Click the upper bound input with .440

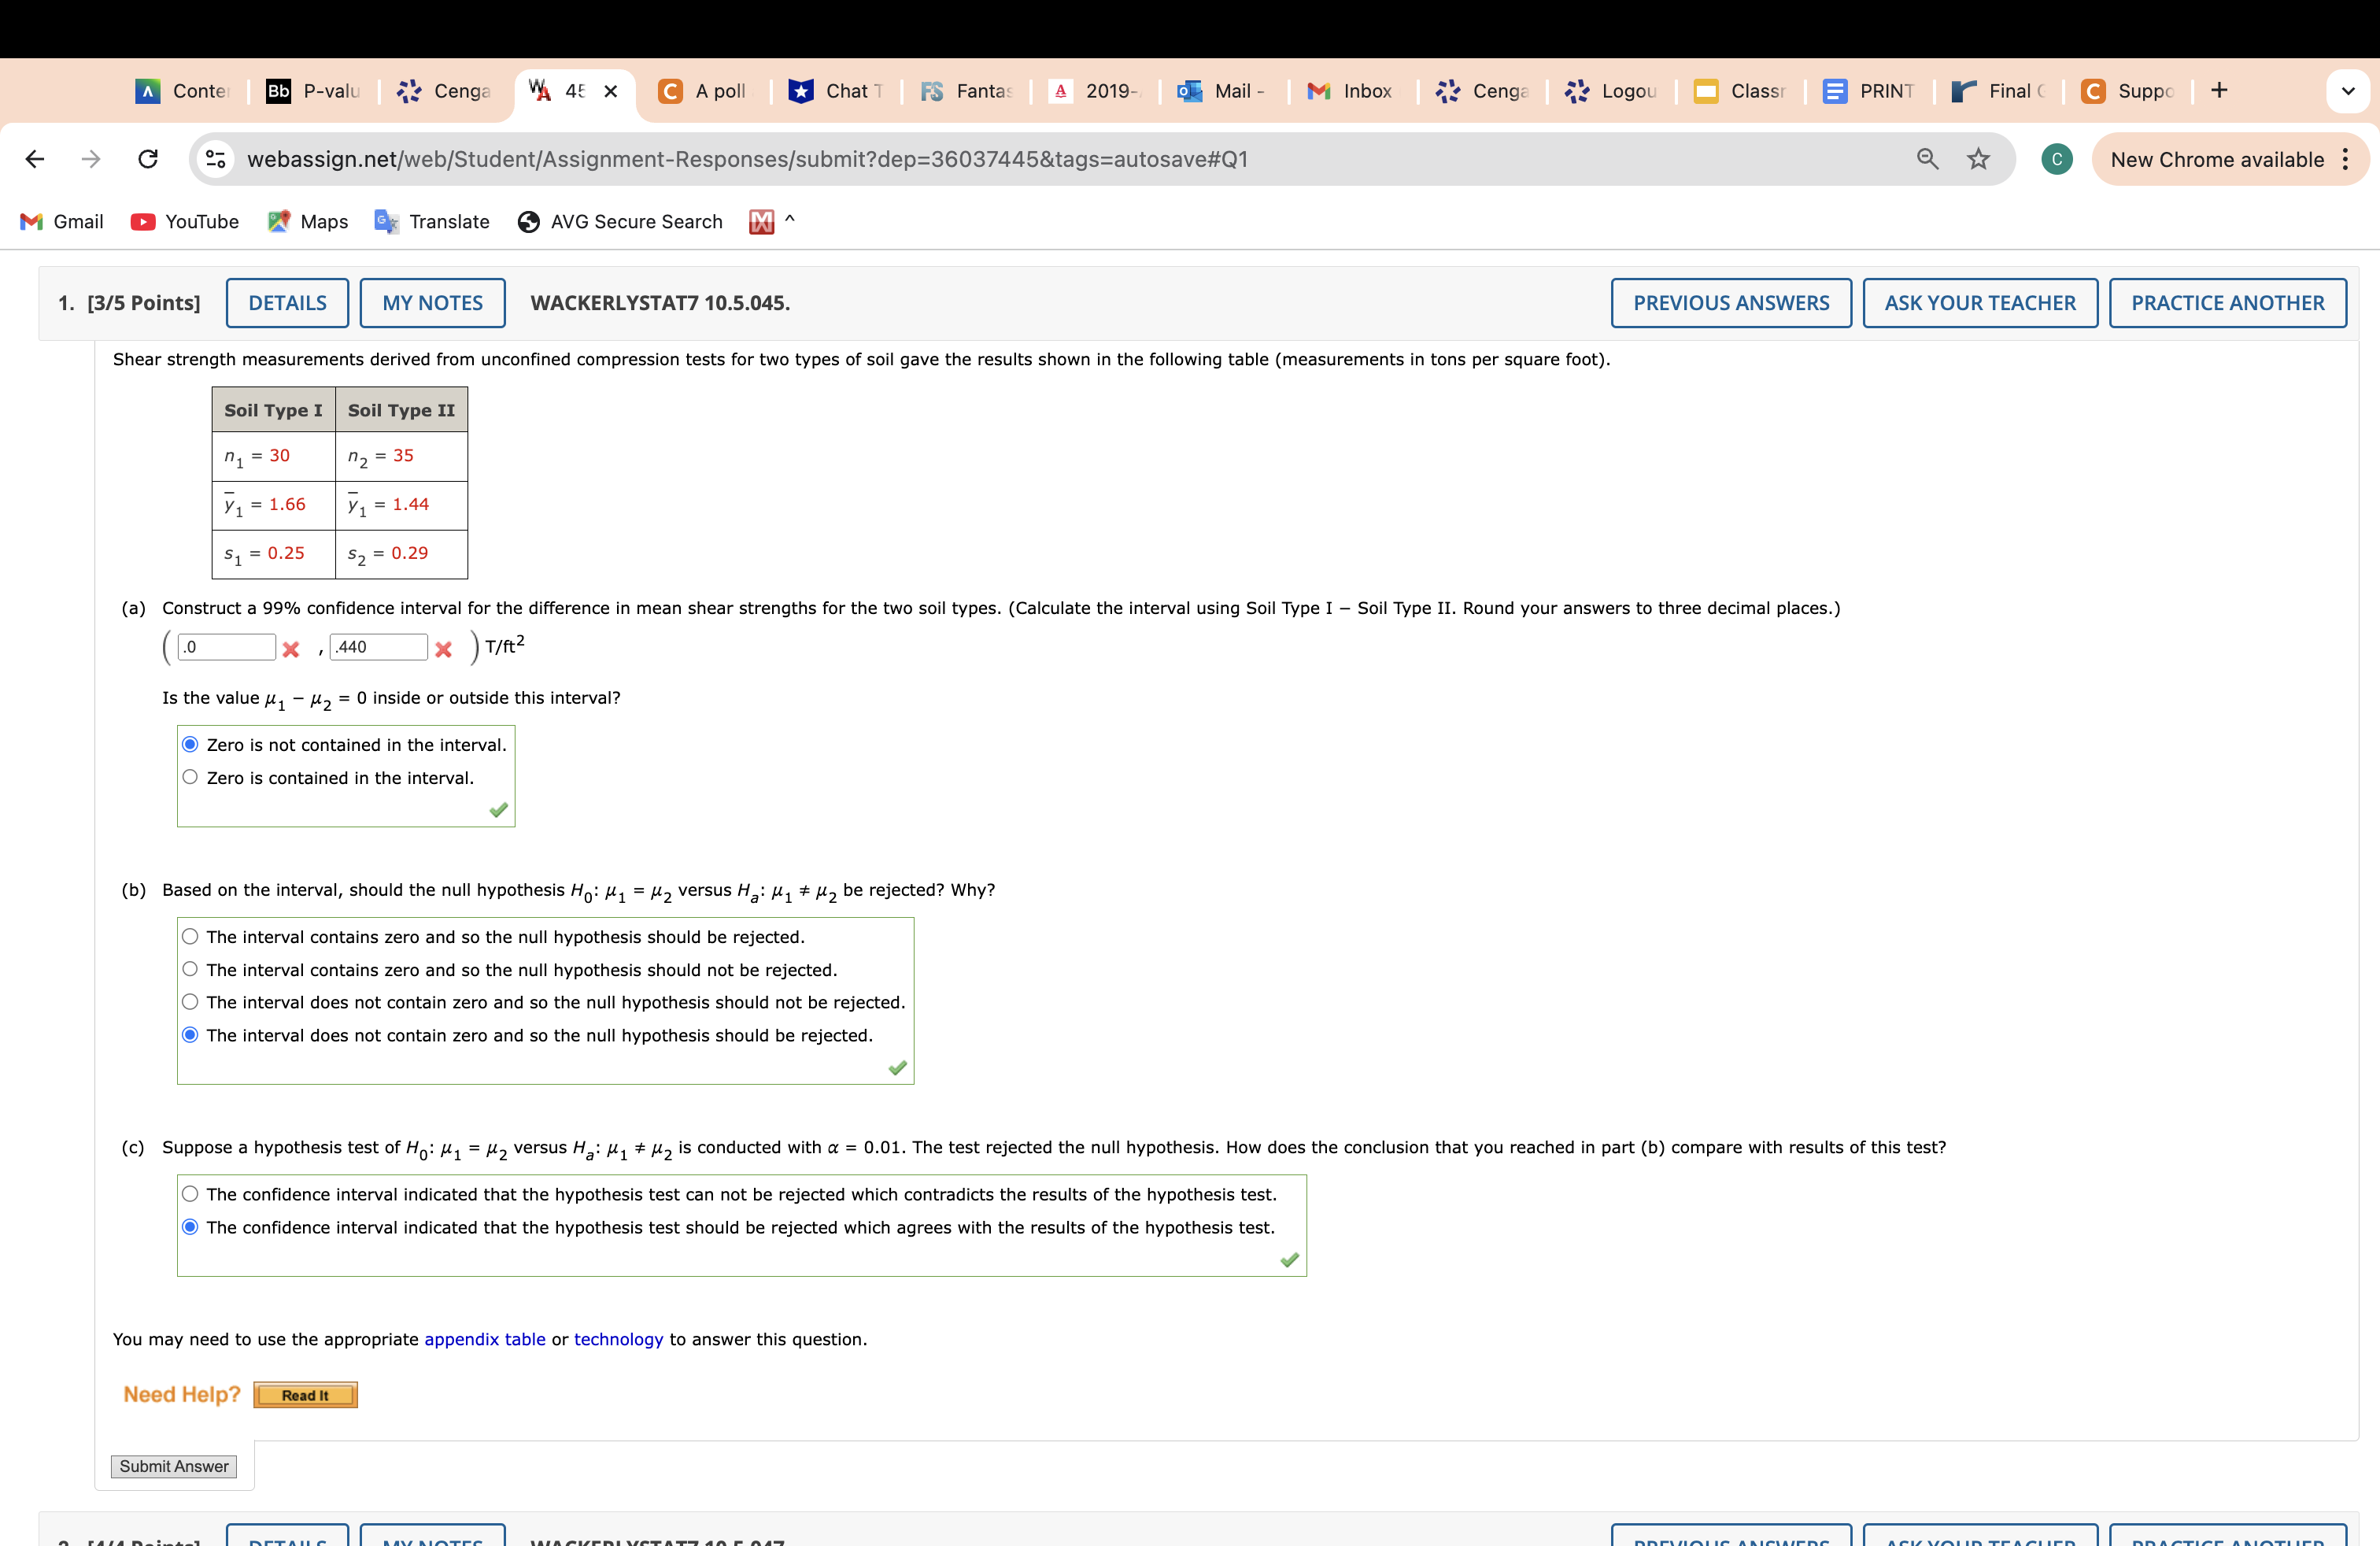coord(379,647)
